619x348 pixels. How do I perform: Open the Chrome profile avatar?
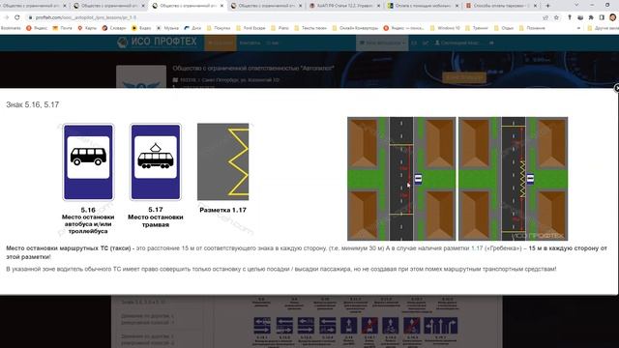612,17
